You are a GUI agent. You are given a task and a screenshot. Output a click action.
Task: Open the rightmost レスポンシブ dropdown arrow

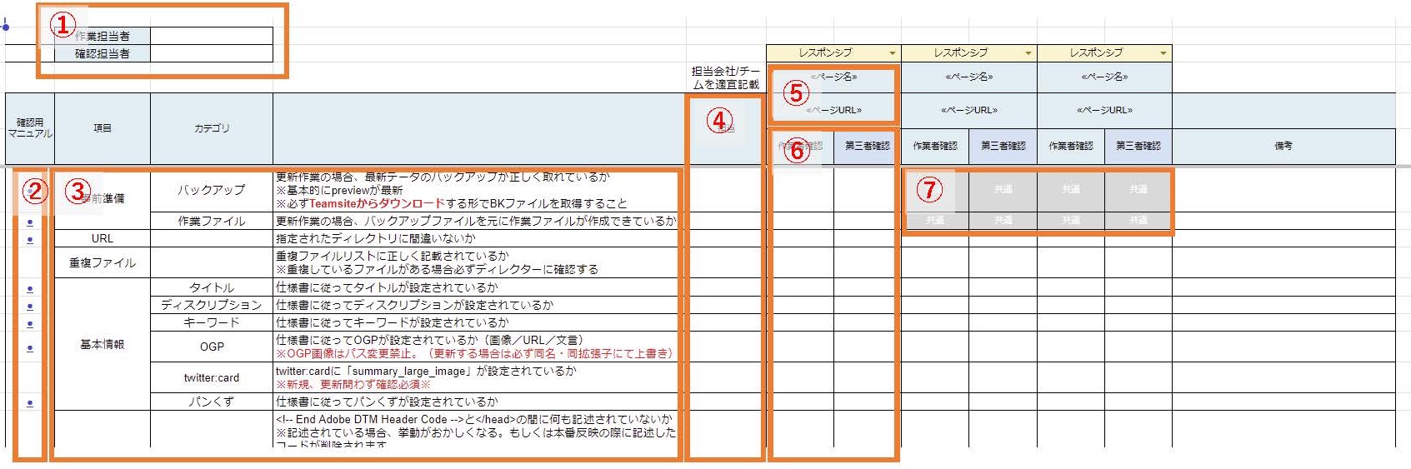[x=1163, y=52]
